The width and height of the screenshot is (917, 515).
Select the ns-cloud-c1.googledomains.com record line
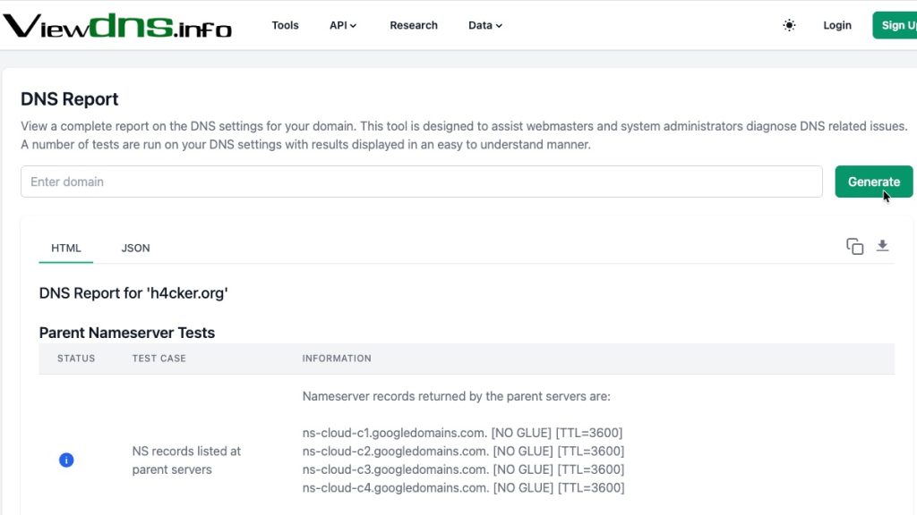(463, 433)
